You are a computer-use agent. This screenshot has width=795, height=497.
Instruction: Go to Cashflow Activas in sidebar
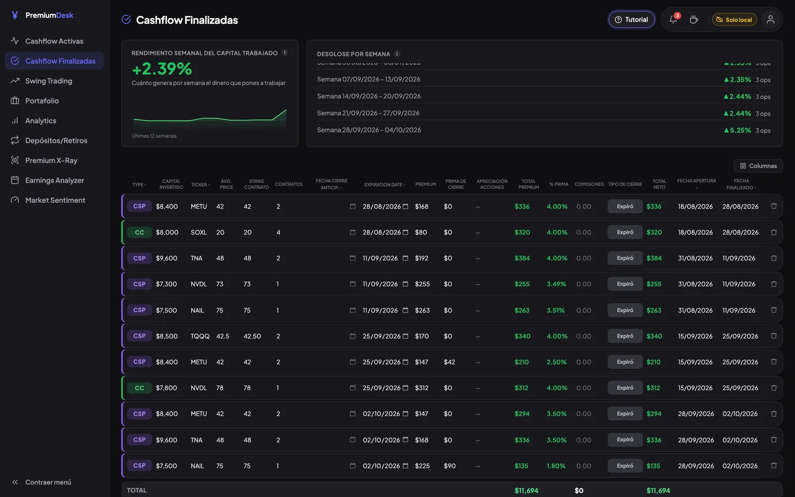click(x=54, y=41)
